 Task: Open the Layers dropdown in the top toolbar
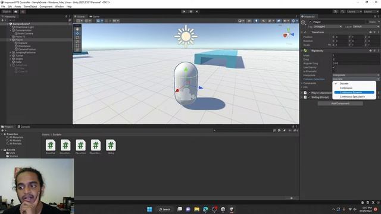[x=354, y=11]
